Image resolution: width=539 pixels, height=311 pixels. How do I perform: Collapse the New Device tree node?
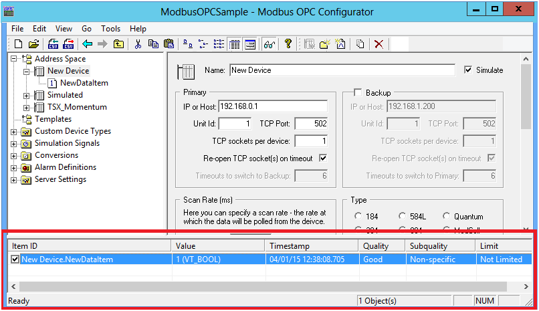click(26, 72)
